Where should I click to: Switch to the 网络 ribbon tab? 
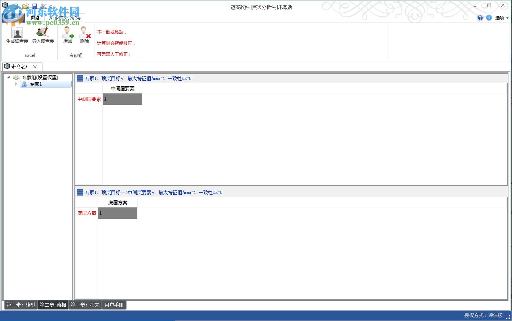(x=35, y=18)
